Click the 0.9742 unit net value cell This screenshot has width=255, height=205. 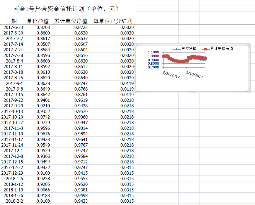coord(43,117)
